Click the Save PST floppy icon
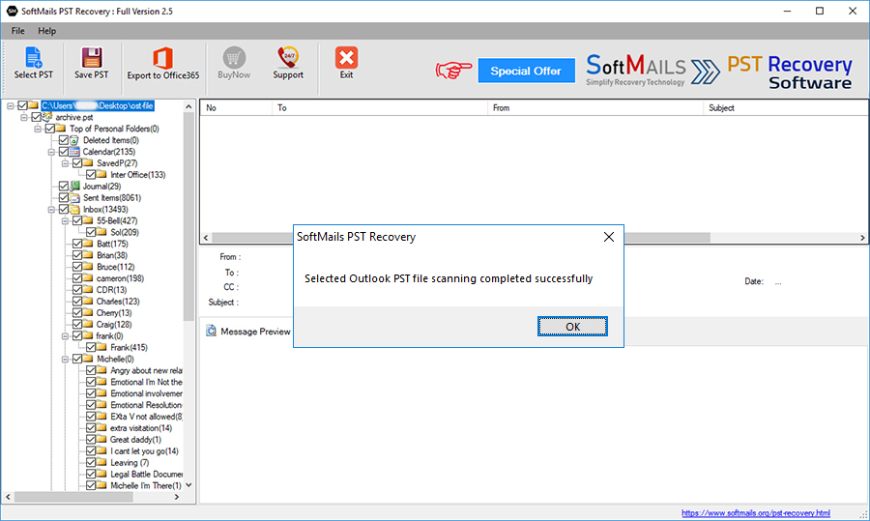This screenshot has height=521, width=870. [92, 58]
